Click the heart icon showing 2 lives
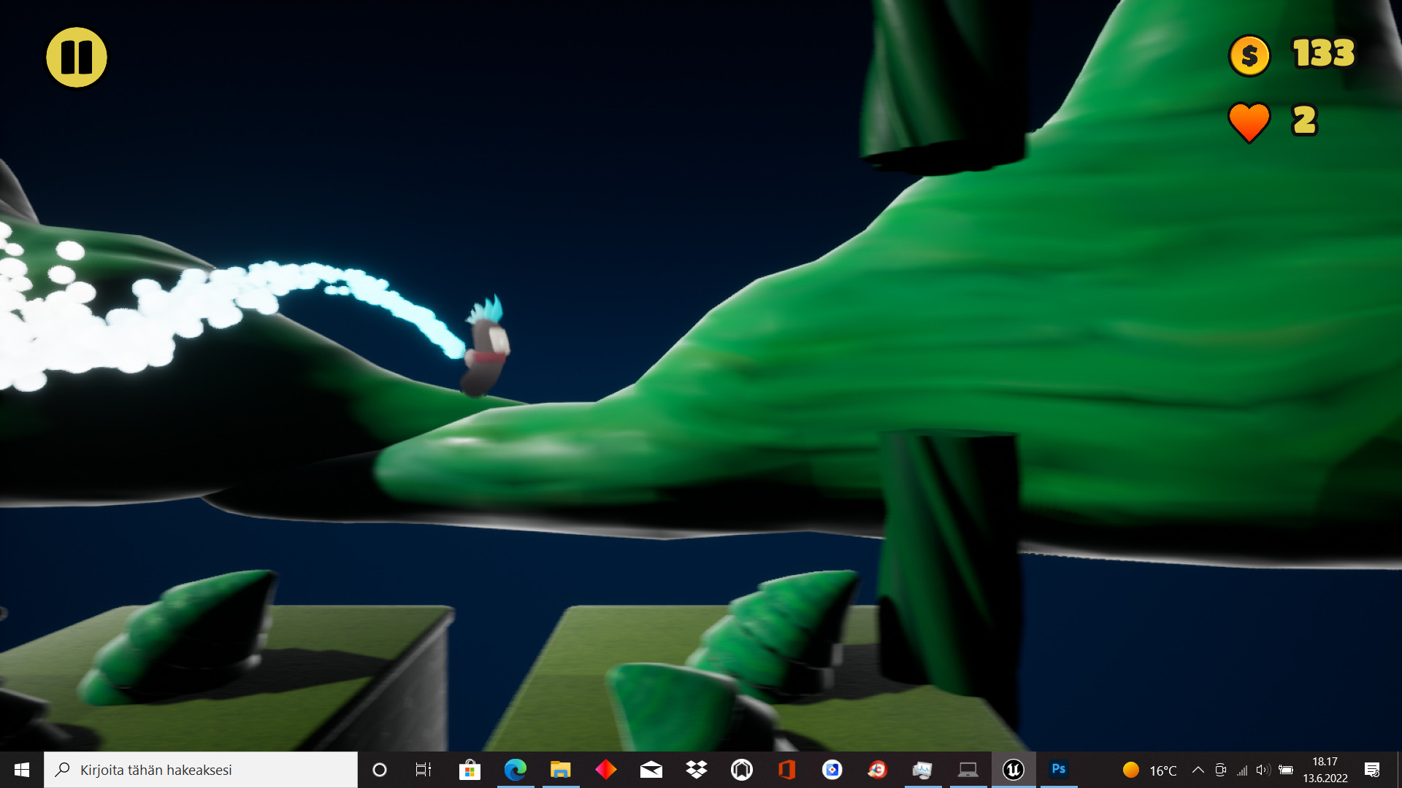Image resolution: width=1402 pixels, height=788 pixels. (1249, 122)
